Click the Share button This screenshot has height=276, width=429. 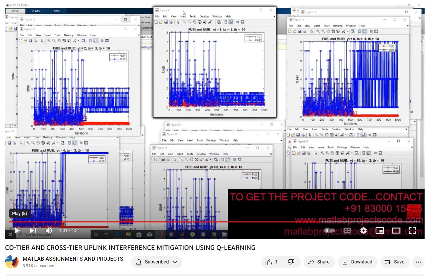(319, 262)
